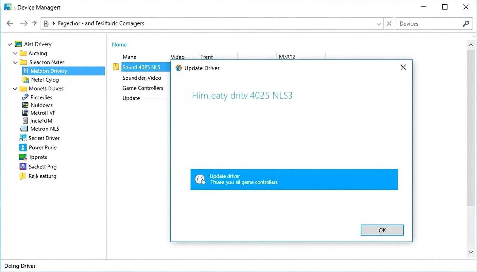This screenshot has height=272, width=477.
Task: Open the address bar history dropdown
Action: [379, 24]
